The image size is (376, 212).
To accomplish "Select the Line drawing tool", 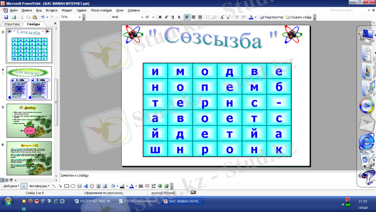I will coord(54,186).
